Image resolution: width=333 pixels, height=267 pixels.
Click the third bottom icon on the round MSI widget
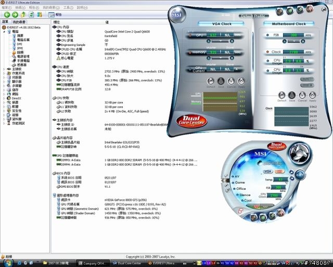coord(272,215)
